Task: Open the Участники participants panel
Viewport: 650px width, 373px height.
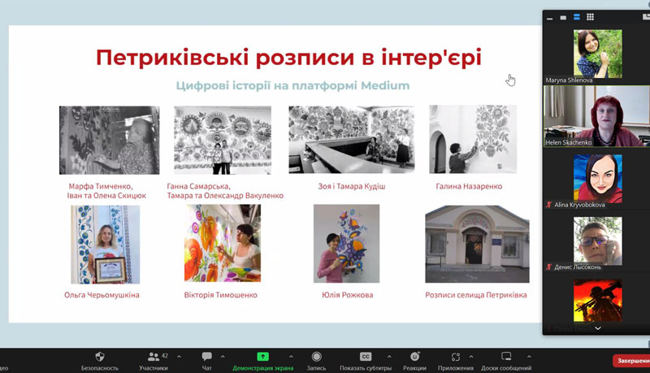Action: 153,357
